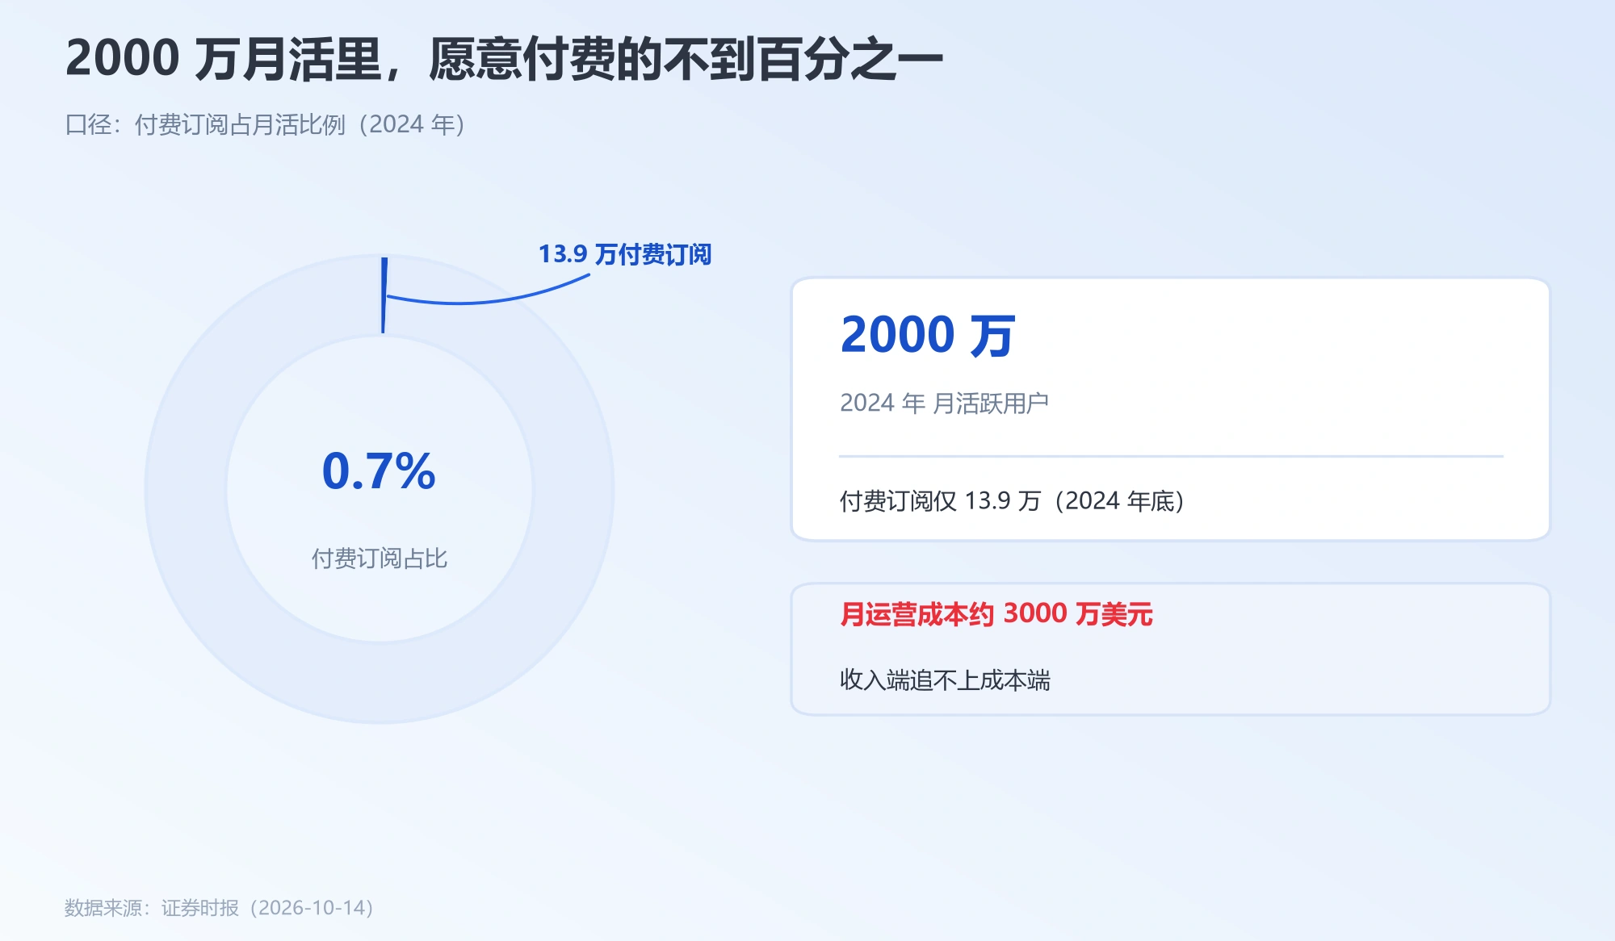Screen dimensions: 1615x941
Task: Select the '2024 年 月活跃用户' label
Action: coord(944,403)
